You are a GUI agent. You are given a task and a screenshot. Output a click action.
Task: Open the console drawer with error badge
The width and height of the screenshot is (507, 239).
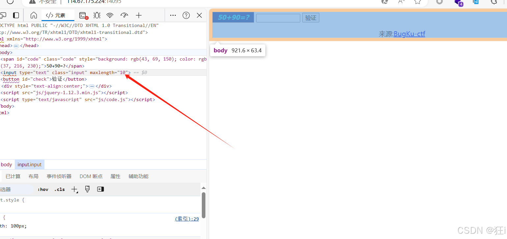(x=82, y=15)
